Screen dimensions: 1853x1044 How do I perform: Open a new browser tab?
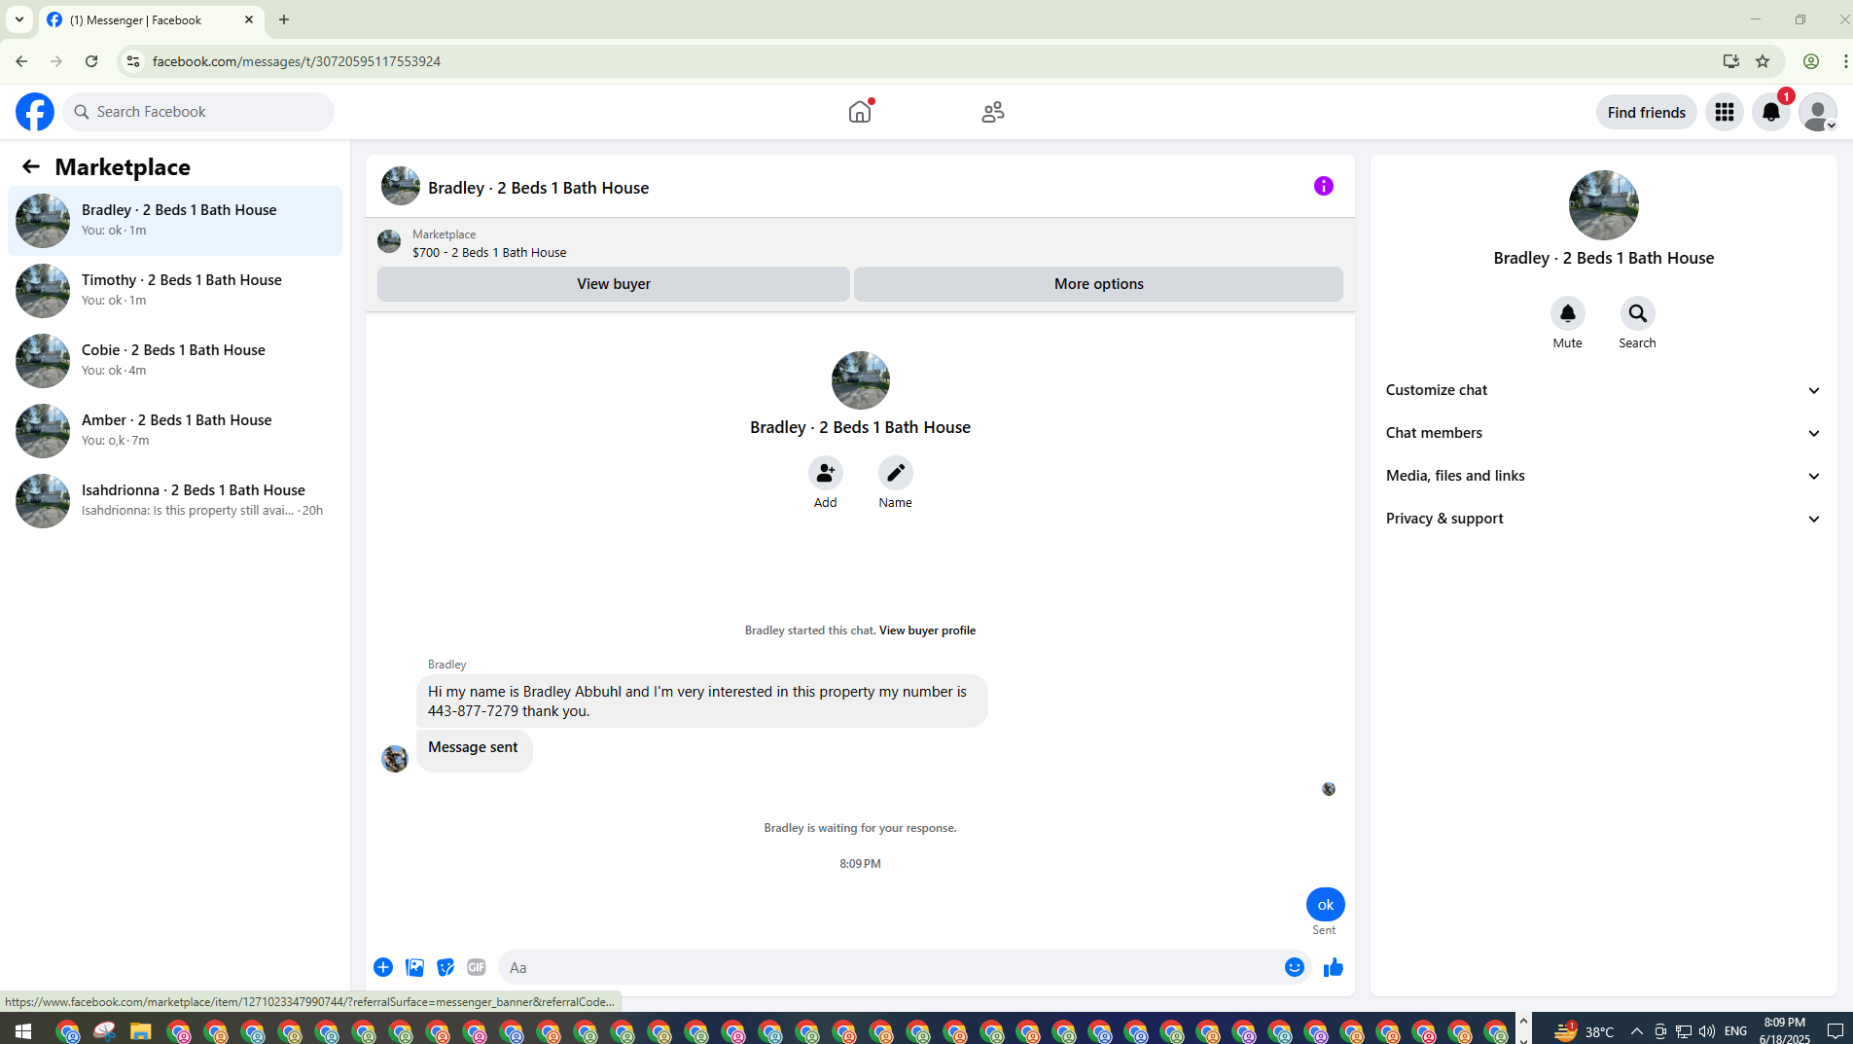coord(284,19)
